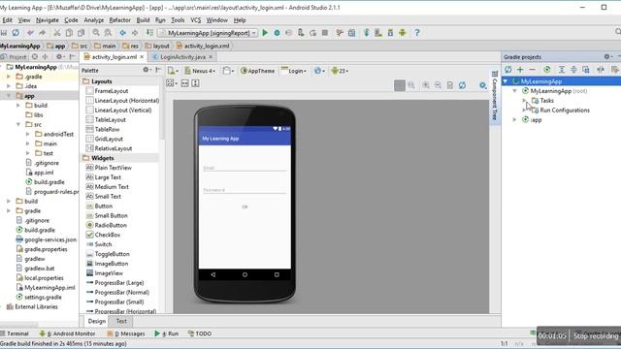This screenshot has height=349, width=621.
Task: Attach Gradle project with plus icon
Action: (x=520, y=70)
